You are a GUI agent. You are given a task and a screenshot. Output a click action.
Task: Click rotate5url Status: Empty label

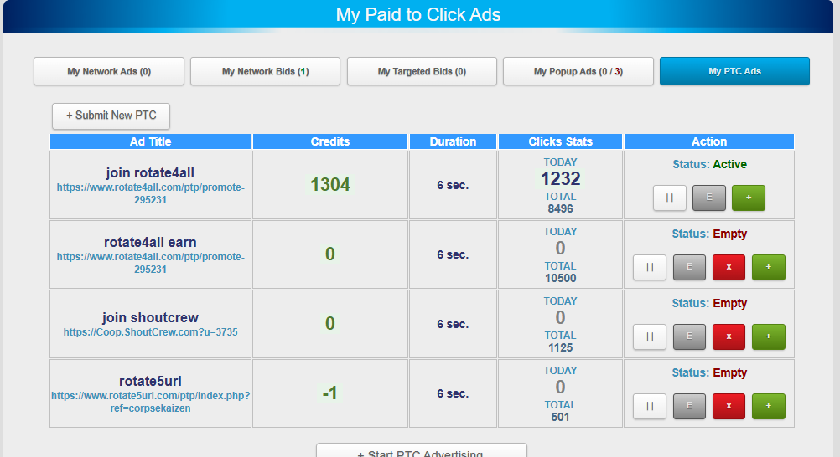coord(709,373)
